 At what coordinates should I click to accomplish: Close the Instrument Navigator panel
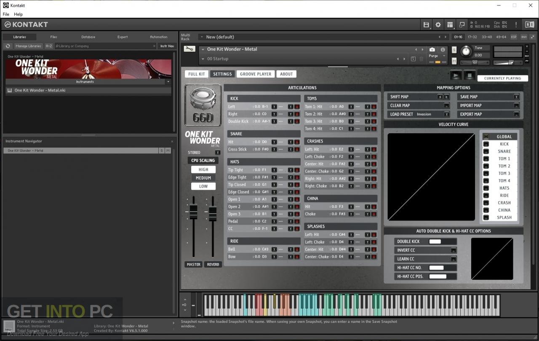click(172, 141)
